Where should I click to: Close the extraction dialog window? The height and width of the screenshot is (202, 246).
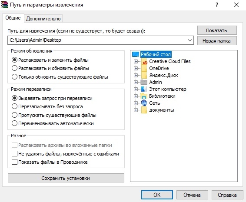point(236,5)
